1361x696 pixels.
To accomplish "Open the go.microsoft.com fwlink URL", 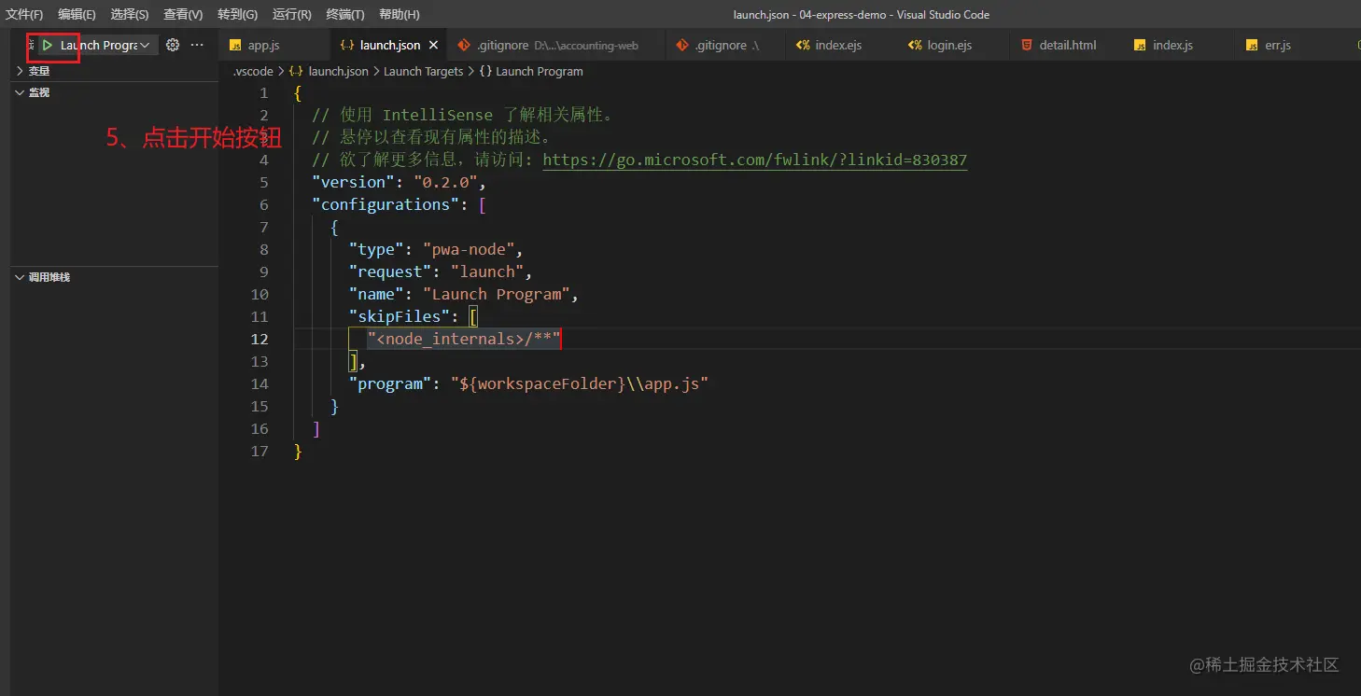I will (754, 160).
